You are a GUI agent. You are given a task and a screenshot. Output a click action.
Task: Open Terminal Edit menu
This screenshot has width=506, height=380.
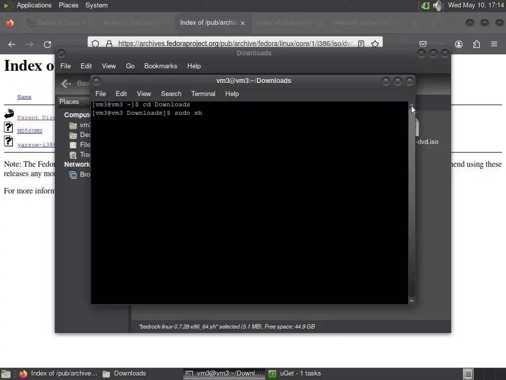click(x=122, y=94)
